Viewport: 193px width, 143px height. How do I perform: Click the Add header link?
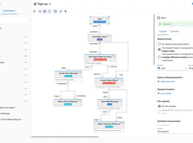click(166, 93)
